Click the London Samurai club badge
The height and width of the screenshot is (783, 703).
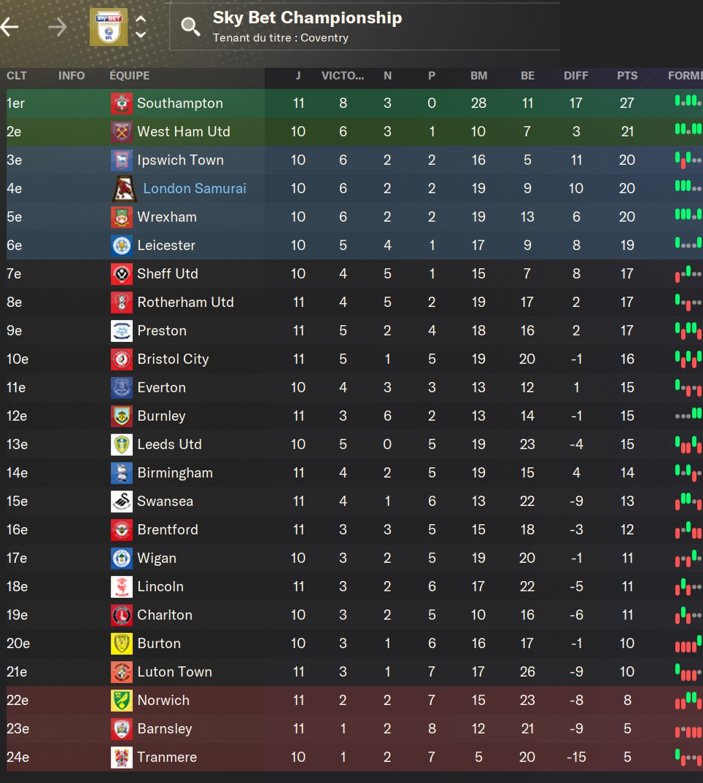pos(123,189)
